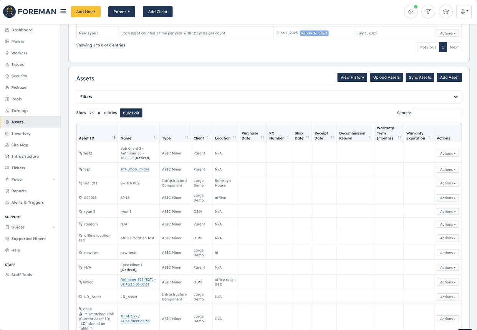
Task: Expand the Guides submenu arrow
Action: click(54, 227)
